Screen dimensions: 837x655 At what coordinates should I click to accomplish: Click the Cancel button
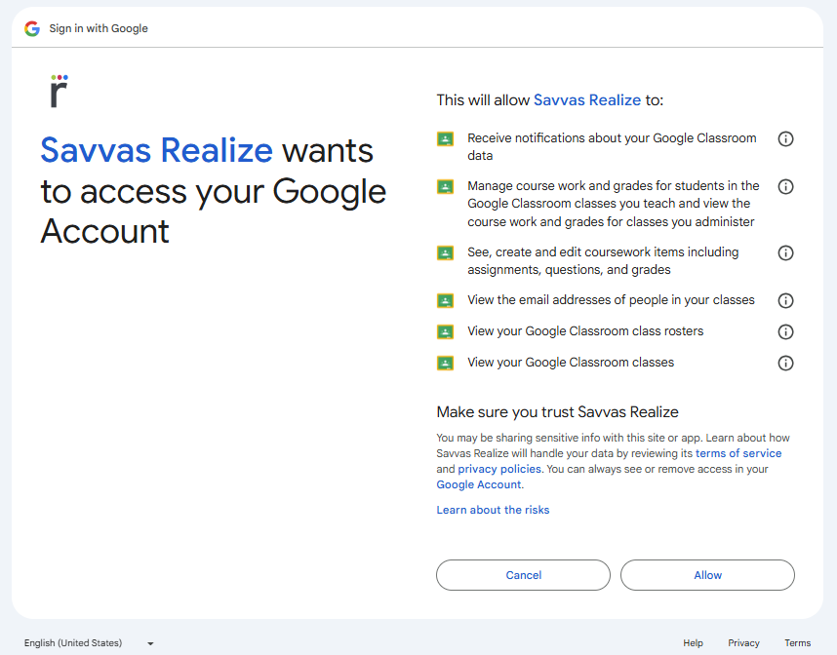[x=523, y=575]
